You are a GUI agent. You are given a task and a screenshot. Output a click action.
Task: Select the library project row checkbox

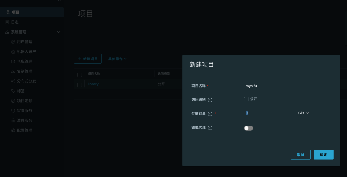[x=80, y=85]
